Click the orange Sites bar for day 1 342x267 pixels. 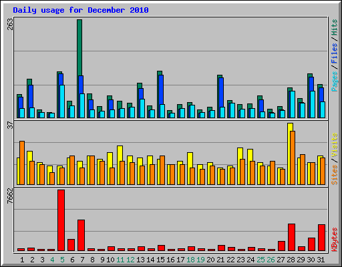tap(22, 163)
